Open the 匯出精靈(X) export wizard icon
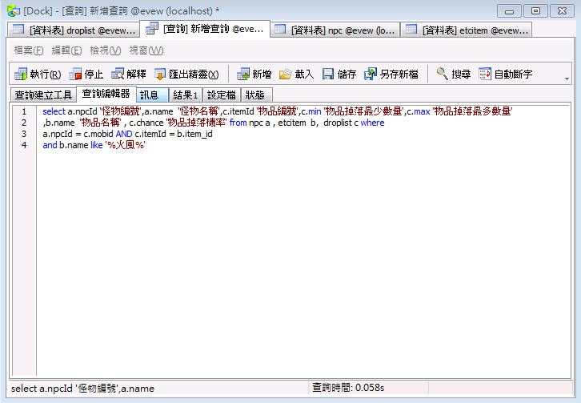 (160, 75)
